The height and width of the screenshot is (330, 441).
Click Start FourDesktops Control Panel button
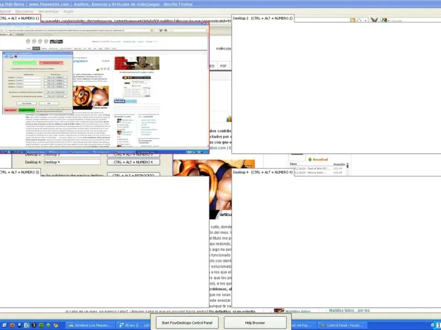(x=187, y=323)
